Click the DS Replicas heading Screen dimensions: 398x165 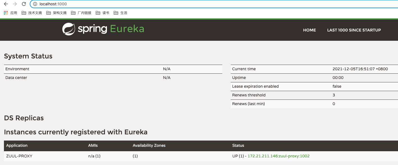pyautogui.click(x=24, y=118)
